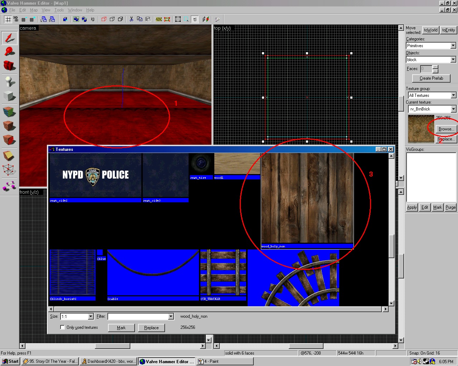Toggle texture lock with the tl button
This screenshot has width=458, height=366.
coord(194,20)
